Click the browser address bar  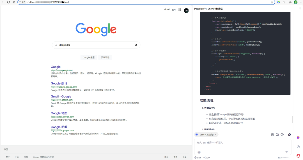tap(146, 2)
